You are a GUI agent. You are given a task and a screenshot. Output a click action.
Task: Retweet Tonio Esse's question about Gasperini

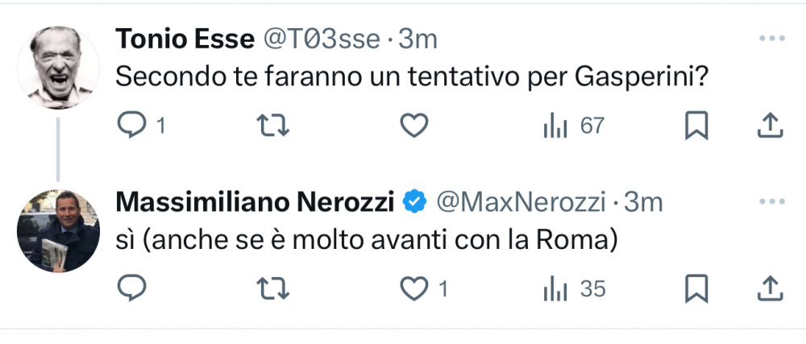273,126
